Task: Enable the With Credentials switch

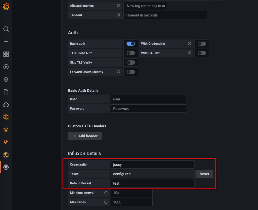Action: click(202, 44)
